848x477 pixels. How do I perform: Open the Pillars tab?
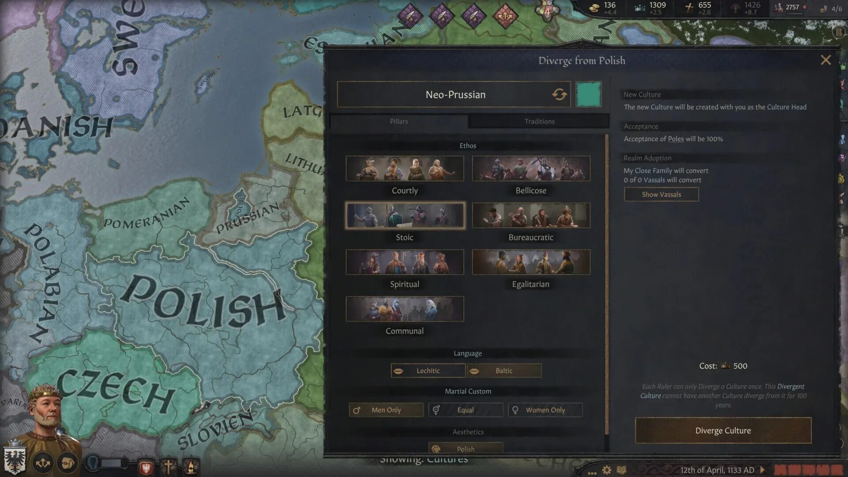[x=399, y=121]
